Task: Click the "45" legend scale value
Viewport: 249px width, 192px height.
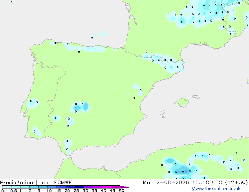Action: pos(112,190)
